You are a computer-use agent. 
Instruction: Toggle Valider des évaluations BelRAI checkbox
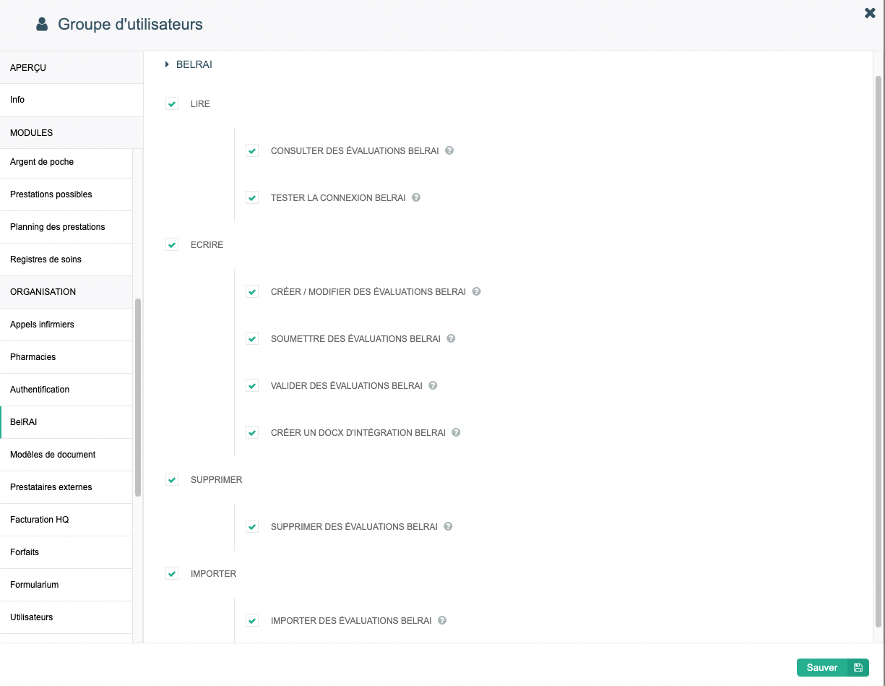(252, 386)
